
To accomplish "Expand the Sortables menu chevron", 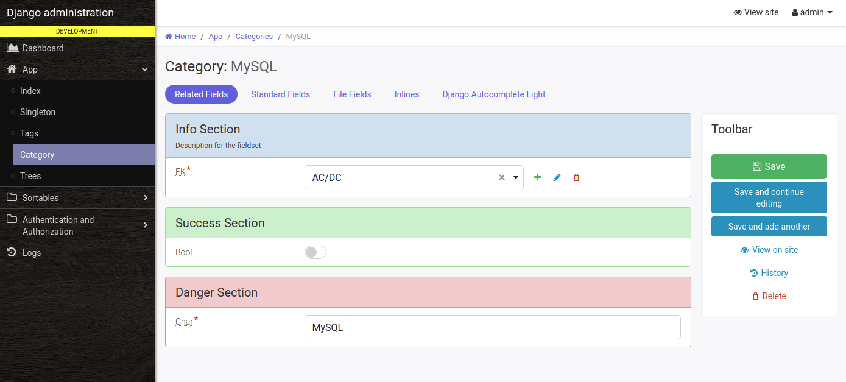I will point(146,197).
